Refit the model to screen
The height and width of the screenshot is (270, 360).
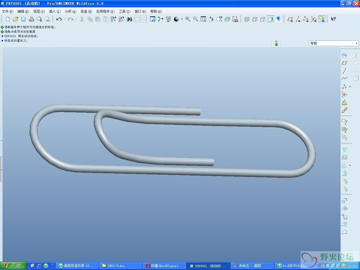[x=203, y=19]
